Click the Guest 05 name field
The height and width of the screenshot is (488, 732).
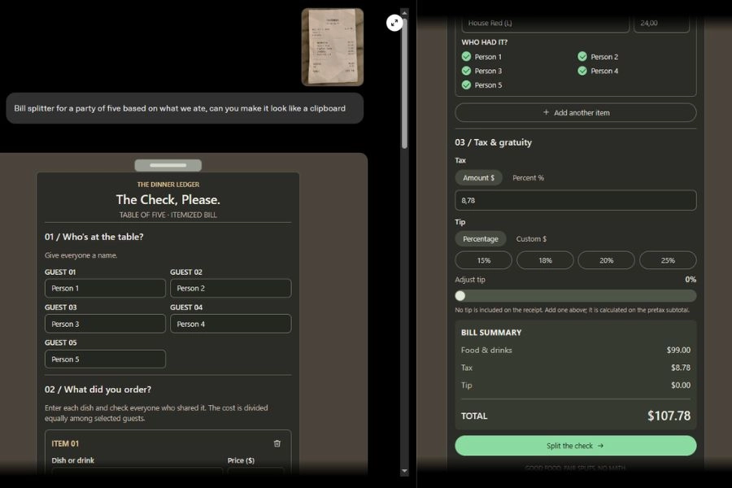pos(105,359)
